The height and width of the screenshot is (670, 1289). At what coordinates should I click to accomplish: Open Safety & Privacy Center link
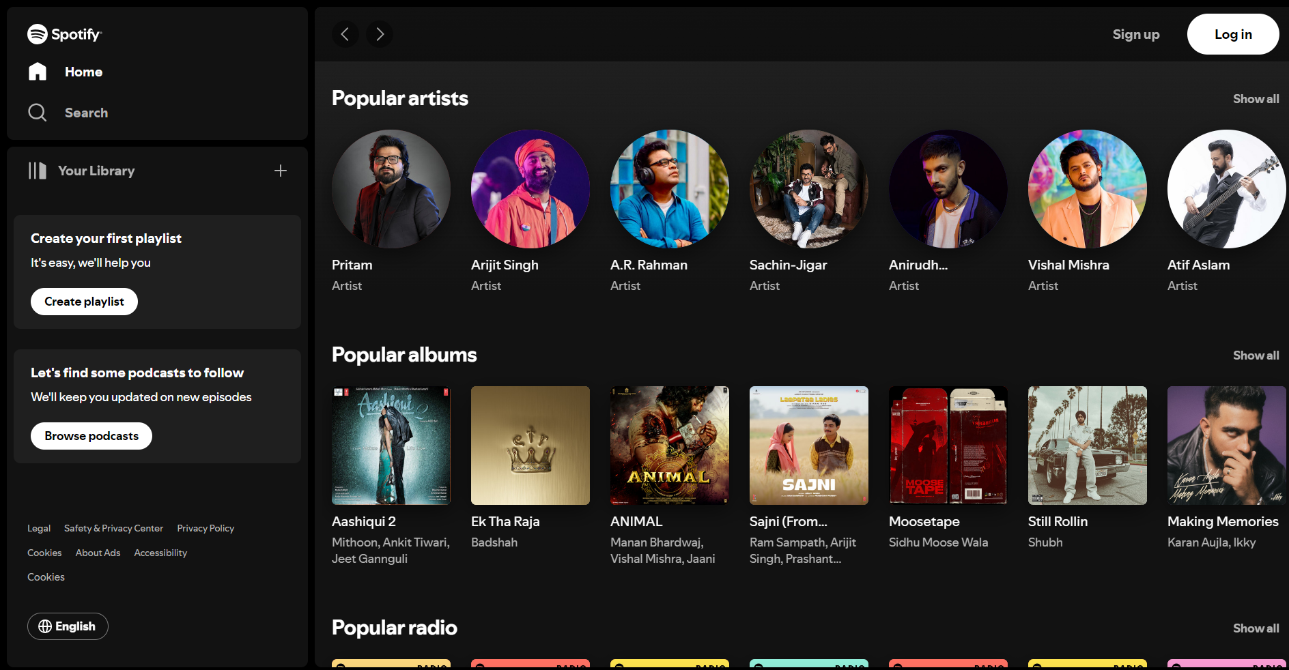(x=113, y=528)
